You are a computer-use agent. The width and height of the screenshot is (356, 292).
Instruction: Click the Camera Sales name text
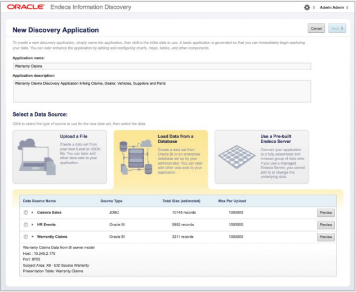click(49, 213)
